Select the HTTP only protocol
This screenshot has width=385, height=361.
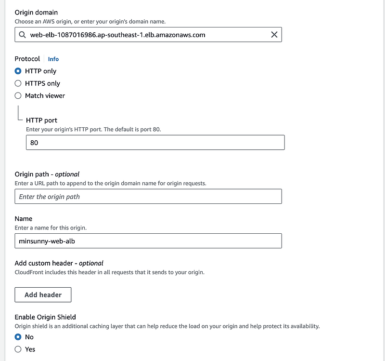pyautogui.click(x=18, y=71)
